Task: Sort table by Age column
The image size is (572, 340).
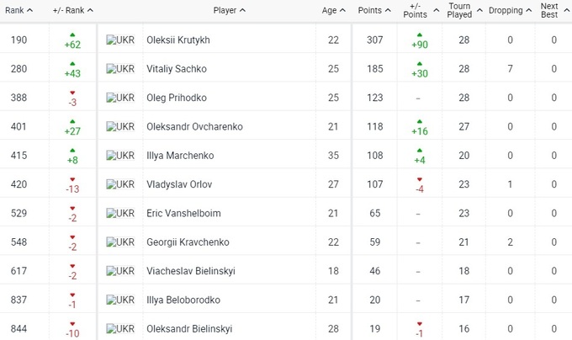Action: pos(334,11)
